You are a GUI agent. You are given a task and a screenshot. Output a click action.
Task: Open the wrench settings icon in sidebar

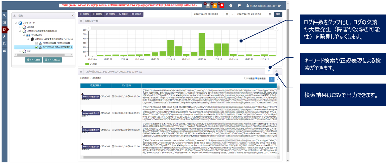[4, 37]
